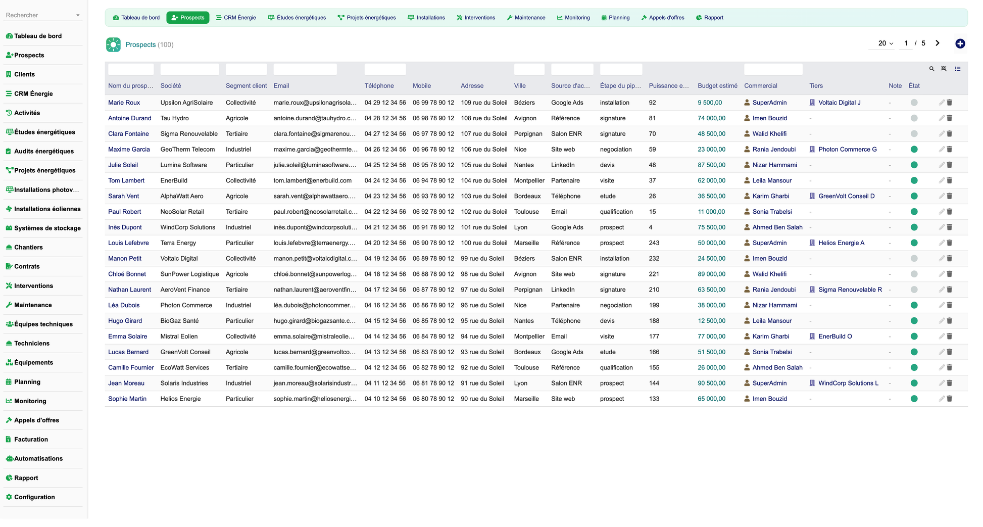Switch to the Projets énergétiques top tab
Image resolution: width=983 pixels, height=527 pixels.
pos(367,18)
